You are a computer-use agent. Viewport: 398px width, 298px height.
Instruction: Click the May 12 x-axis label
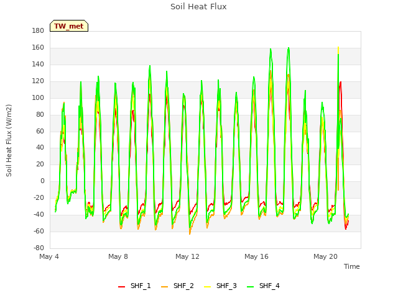point(187,256)
